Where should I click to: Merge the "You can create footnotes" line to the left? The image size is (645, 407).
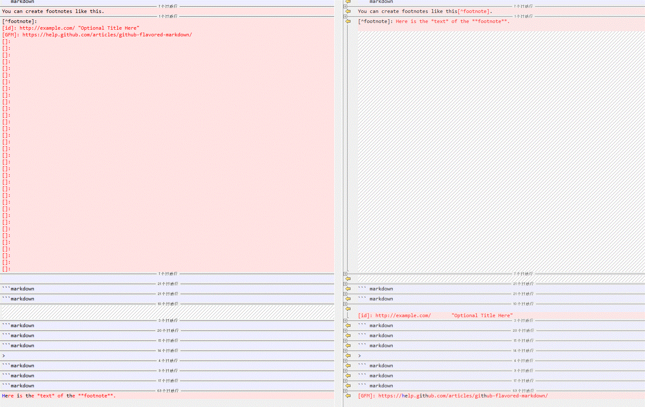click(x=348, y=11)
